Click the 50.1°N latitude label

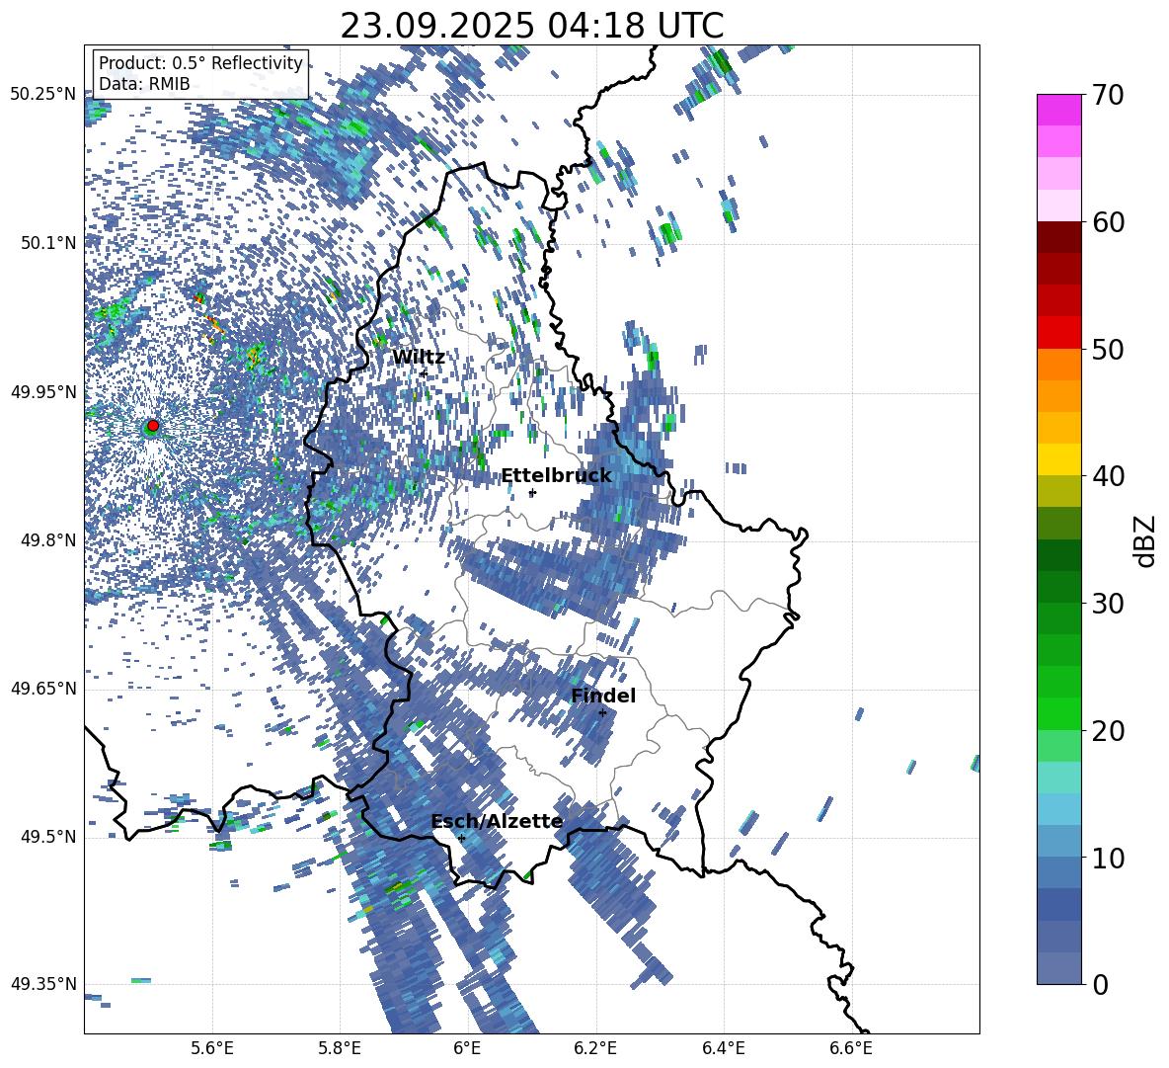pyautogui.click(x=49, y=243)
